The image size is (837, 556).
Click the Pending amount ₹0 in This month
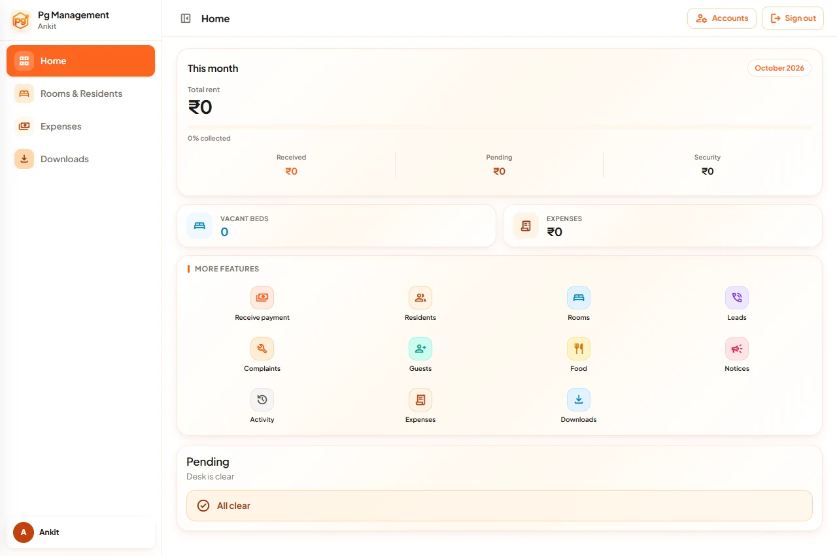point(499,171)
